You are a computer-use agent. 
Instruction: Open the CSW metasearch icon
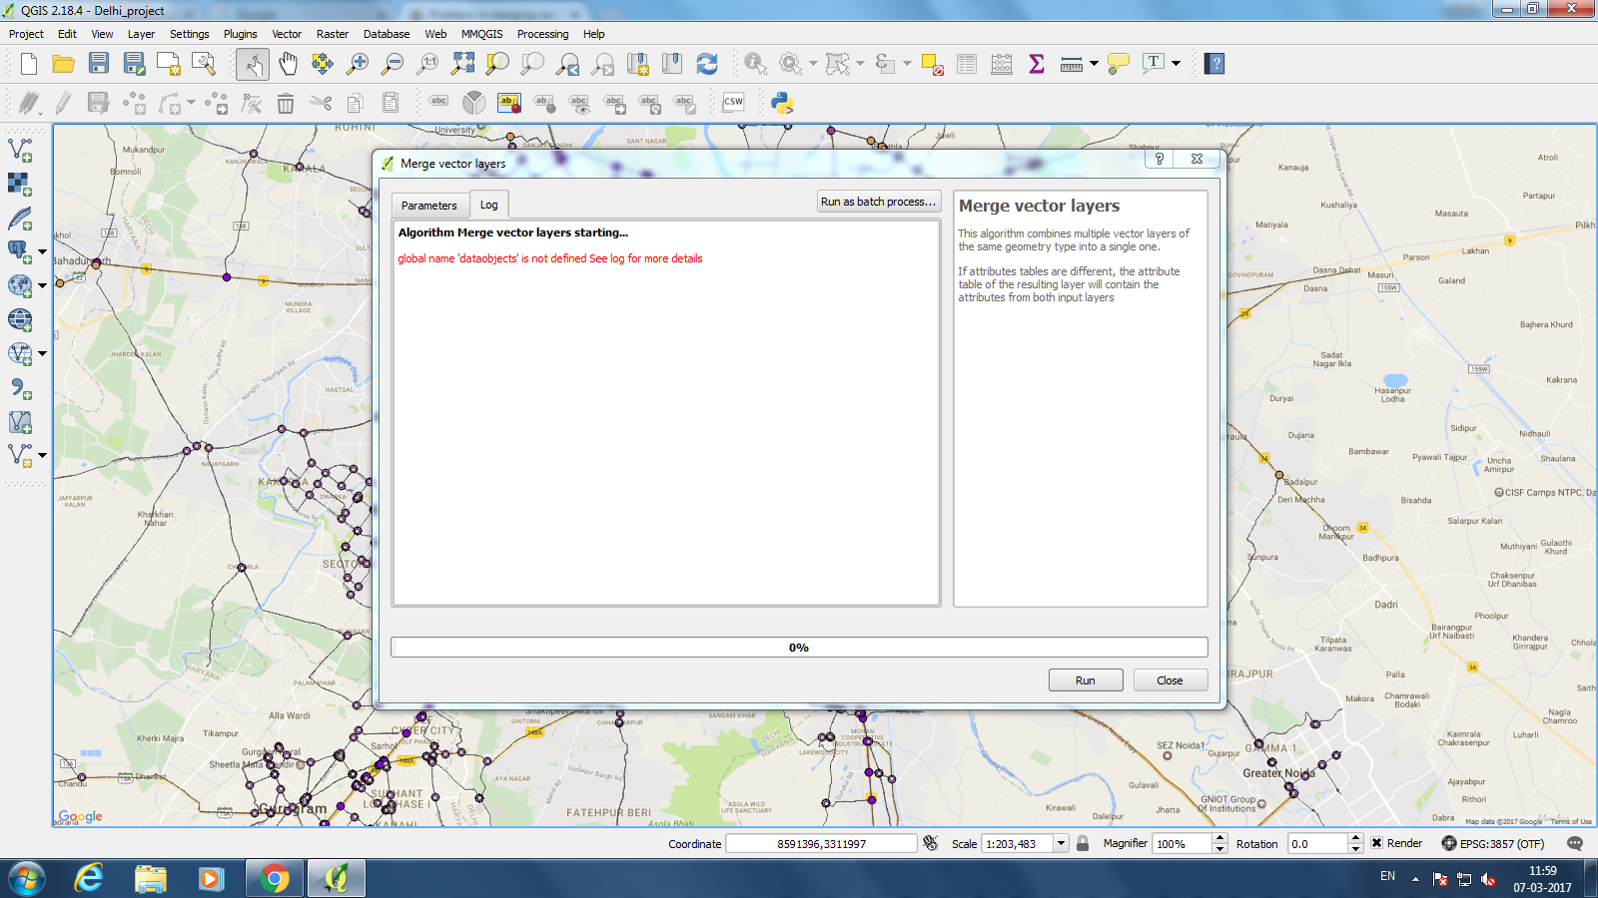[733, 102]
